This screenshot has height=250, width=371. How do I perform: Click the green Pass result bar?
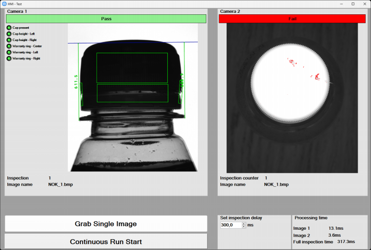106,19
